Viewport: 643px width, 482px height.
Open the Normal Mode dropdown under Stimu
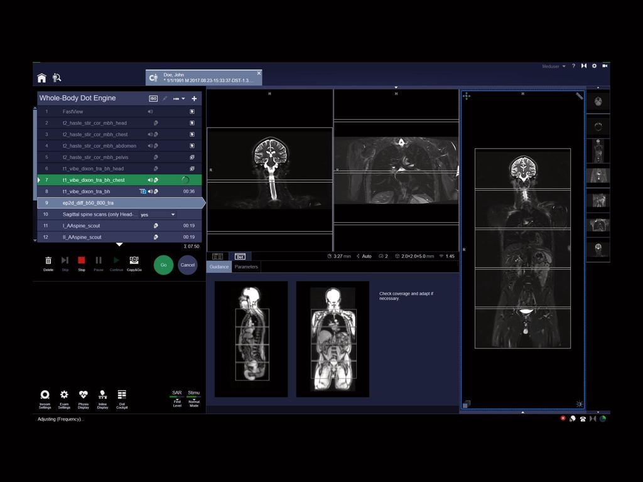[194, 400]
